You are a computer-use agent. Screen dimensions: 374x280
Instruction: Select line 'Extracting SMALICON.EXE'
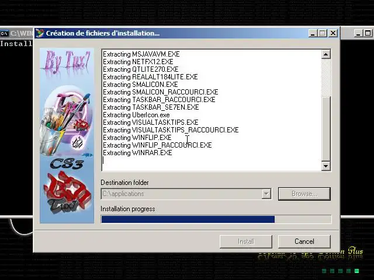[x=140, y=85]
